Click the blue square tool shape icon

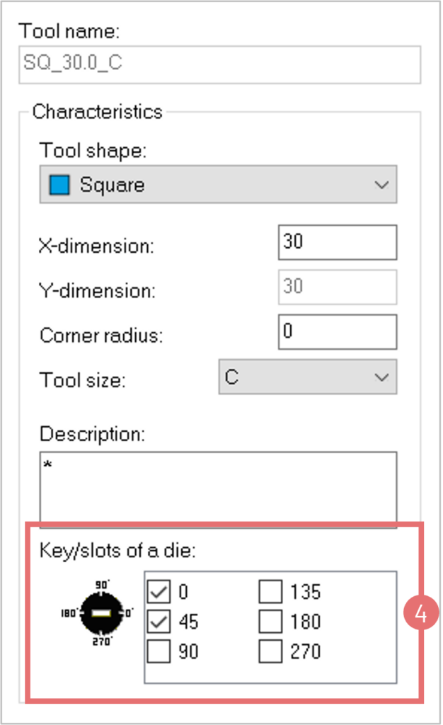pos(59,185)
